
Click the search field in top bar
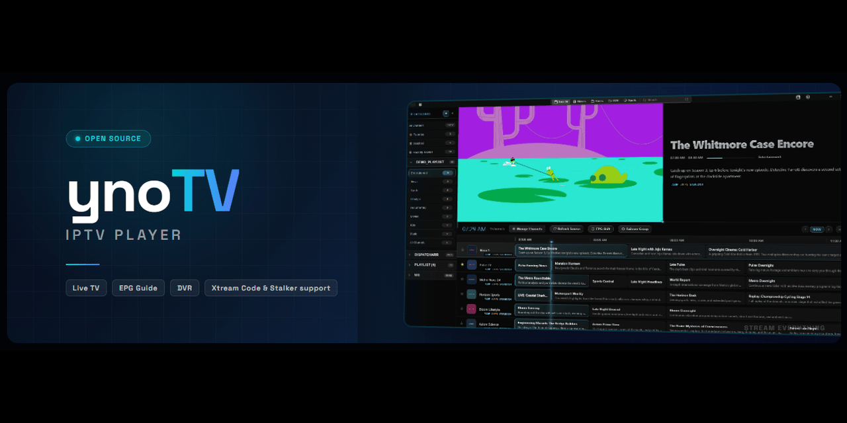pyautogui.click(x=665, y=100)
